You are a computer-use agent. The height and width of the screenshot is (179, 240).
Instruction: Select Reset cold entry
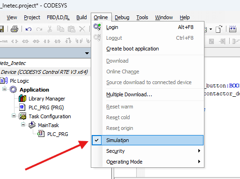point(147,117)
